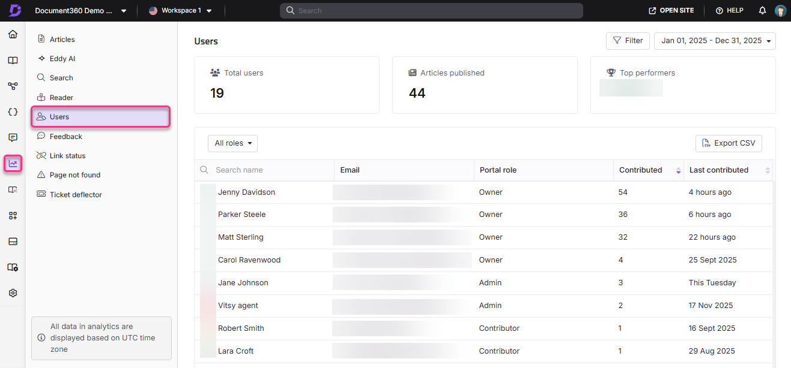This screenshot has width=791, height=368.
Task: Open the Workspace 1 dropdown
Action: (182, 10)
